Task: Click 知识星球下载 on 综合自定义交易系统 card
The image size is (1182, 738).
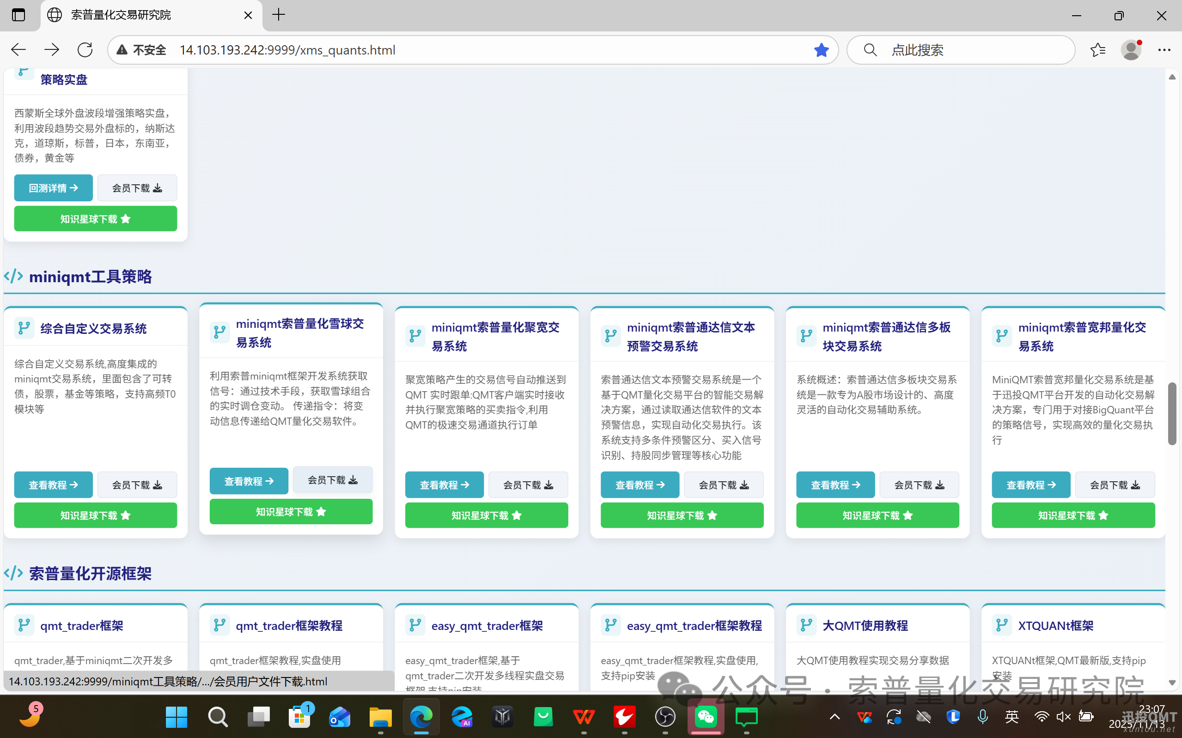Action: pyautogui.click(x=95, y=515)
